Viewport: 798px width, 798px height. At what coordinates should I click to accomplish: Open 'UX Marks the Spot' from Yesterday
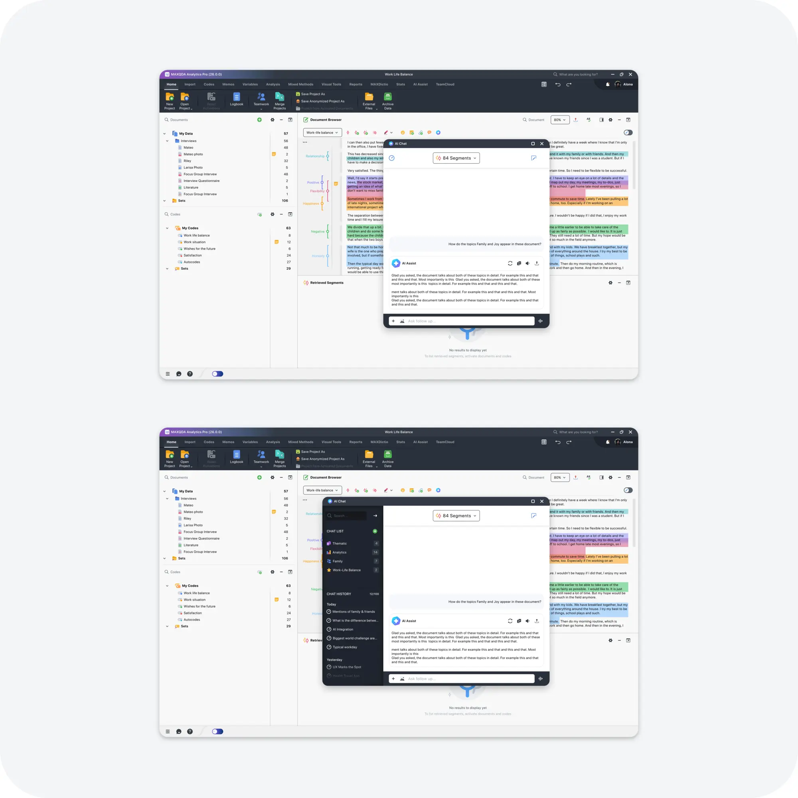[x=347, y=667]
